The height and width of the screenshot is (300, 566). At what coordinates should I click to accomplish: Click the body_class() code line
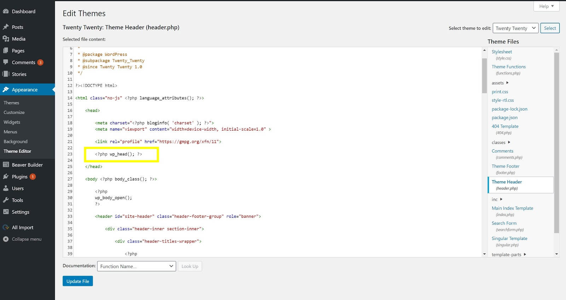(121, 179)
